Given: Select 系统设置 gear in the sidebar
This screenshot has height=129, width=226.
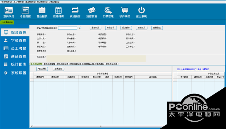Looking at the screenshot, I should tap(15, 73).
